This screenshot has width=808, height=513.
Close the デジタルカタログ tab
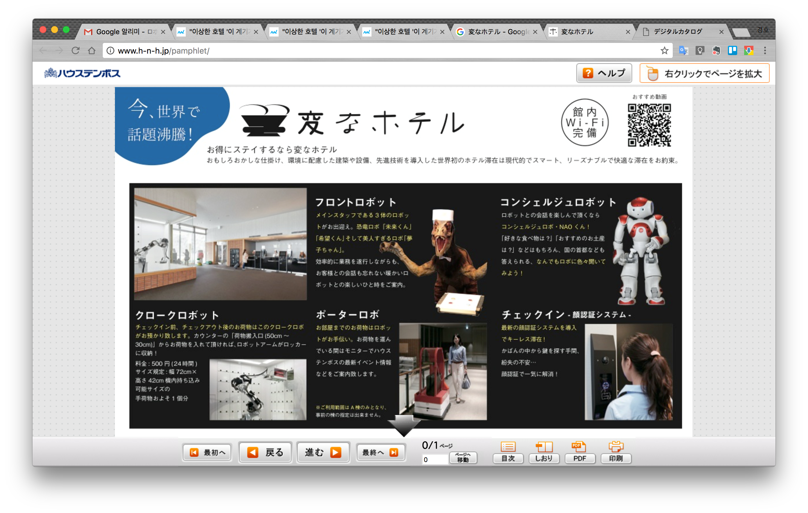721,32
